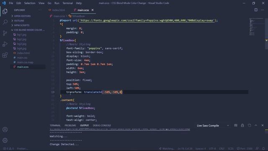Open the Search view in activity bar
The height and width of the screenshot is (151, 268).
[x=5, y=22]
